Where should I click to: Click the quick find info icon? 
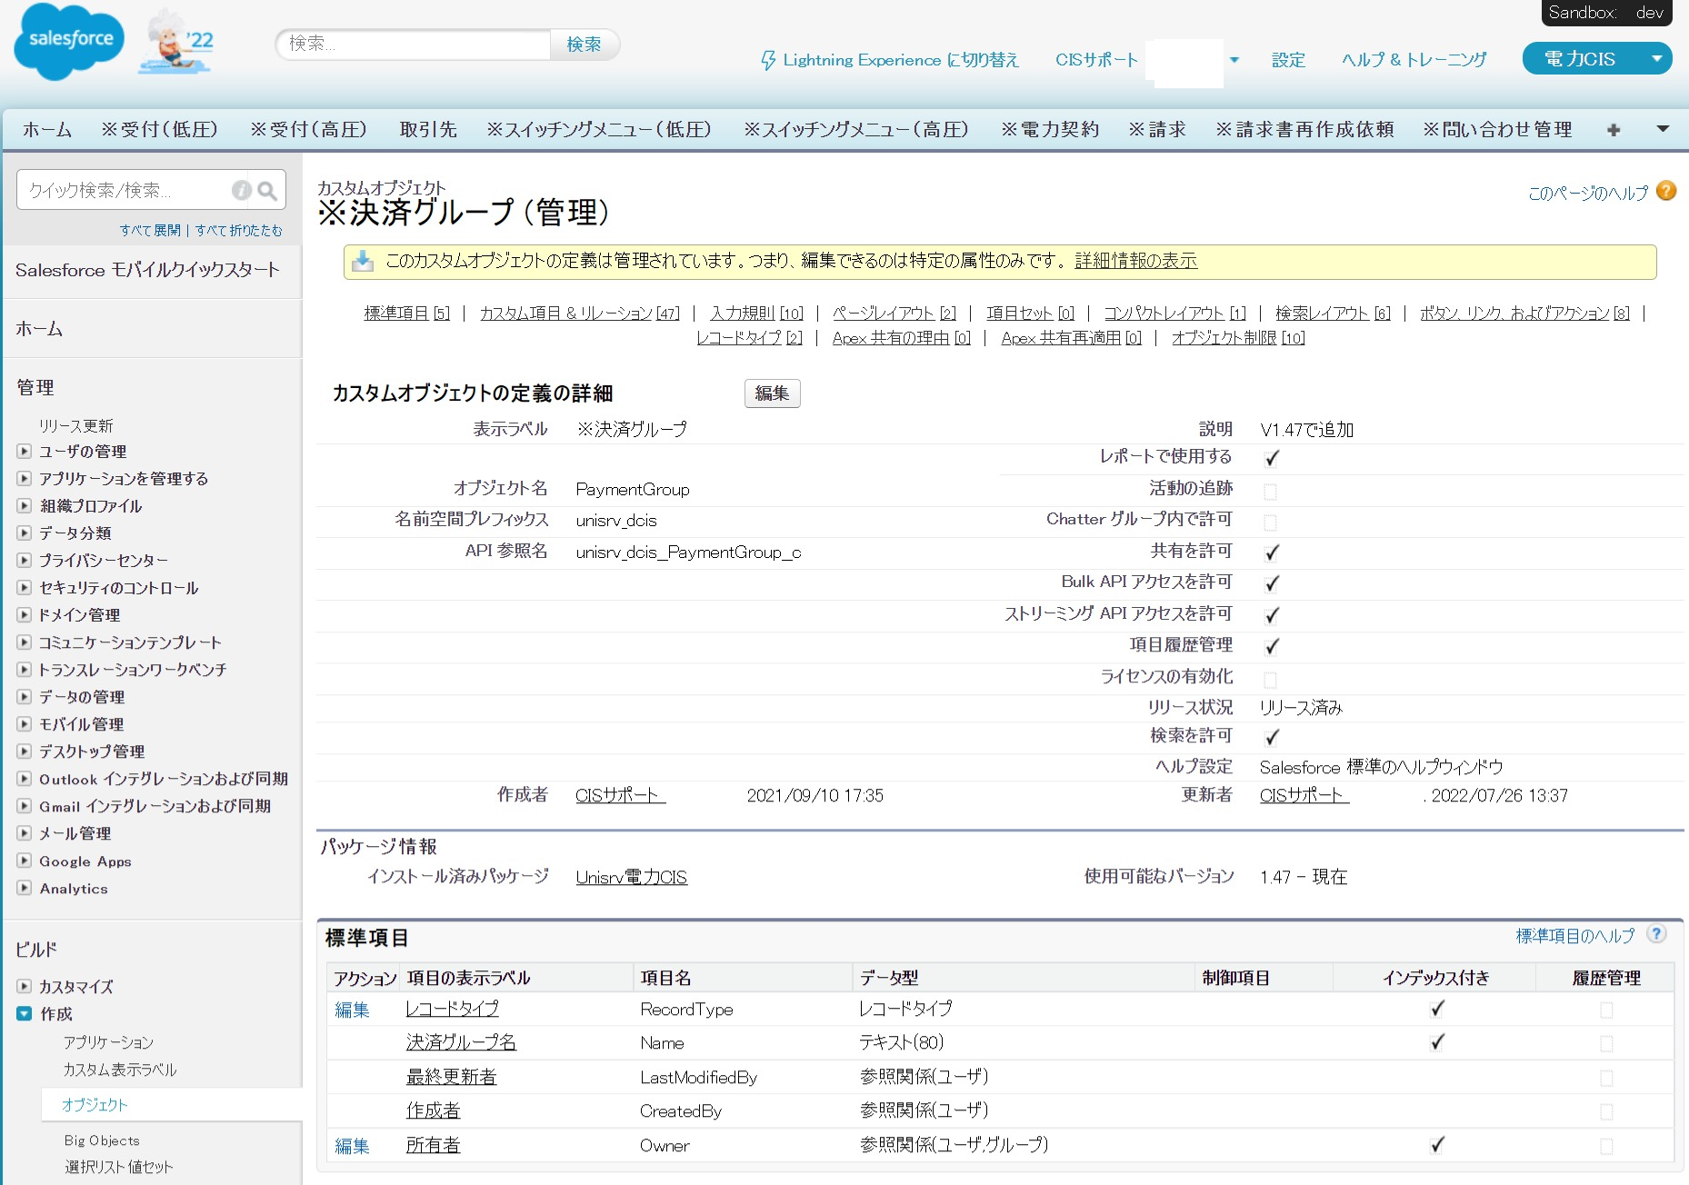(241, 190)
